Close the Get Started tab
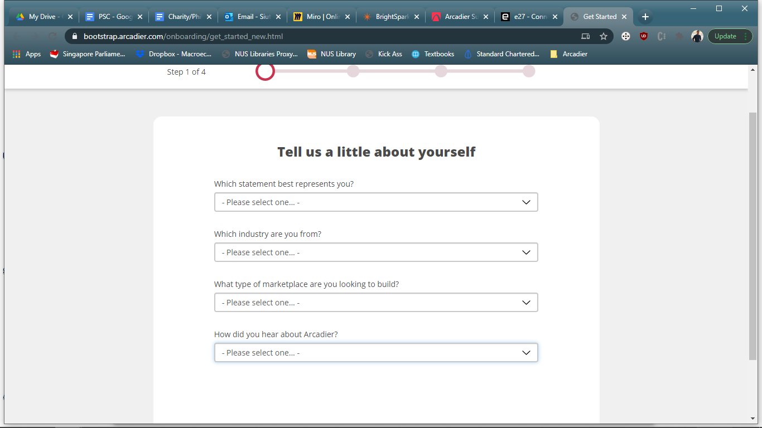Viewport: 762px width, 428px height. [x=624, y=17]
